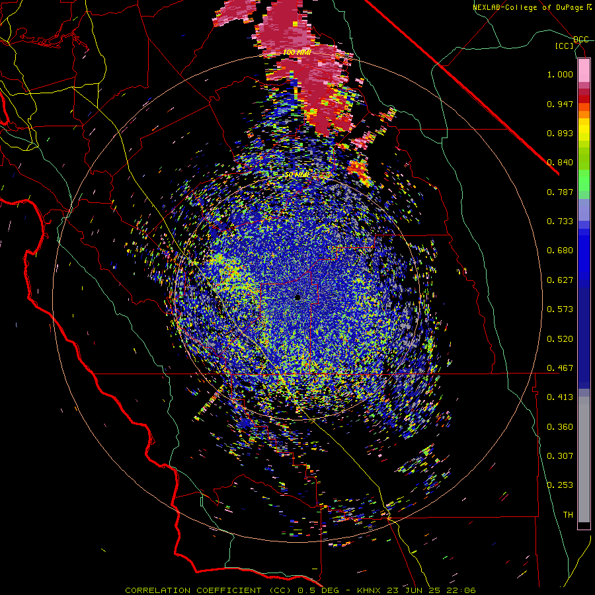Screen dimensions: 595x595
Task: Click the 0.413 legend value
Action: coord(560,397)
